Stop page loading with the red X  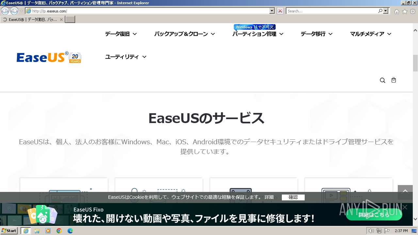point(280,11)
